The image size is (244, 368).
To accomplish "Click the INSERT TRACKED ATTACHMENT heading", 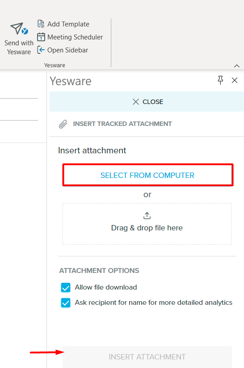I will point(122,124).
